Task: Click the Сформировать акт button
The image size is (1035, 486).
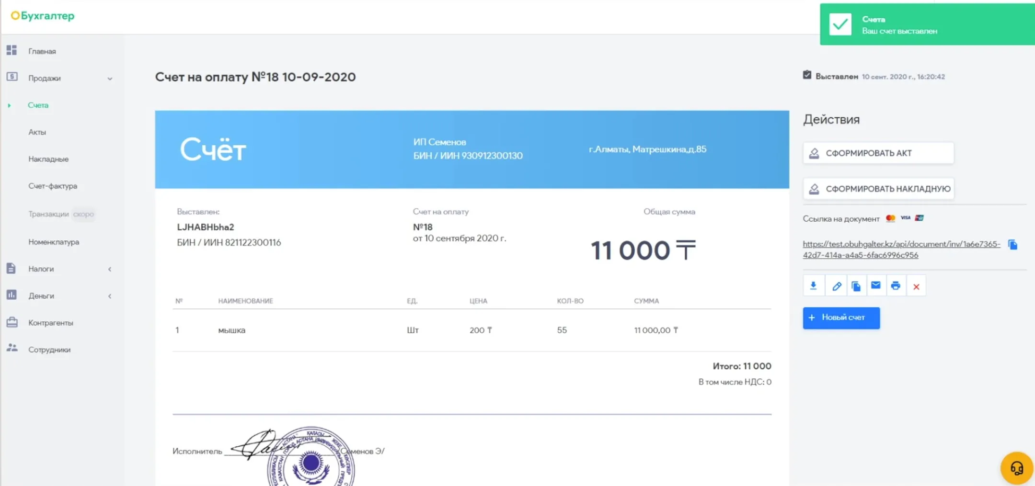Action: point(878,153)
